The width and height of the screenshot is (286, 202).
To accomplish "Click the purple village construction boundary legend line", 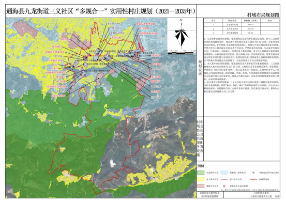I will pyautogui.click(x=224, y=179).
